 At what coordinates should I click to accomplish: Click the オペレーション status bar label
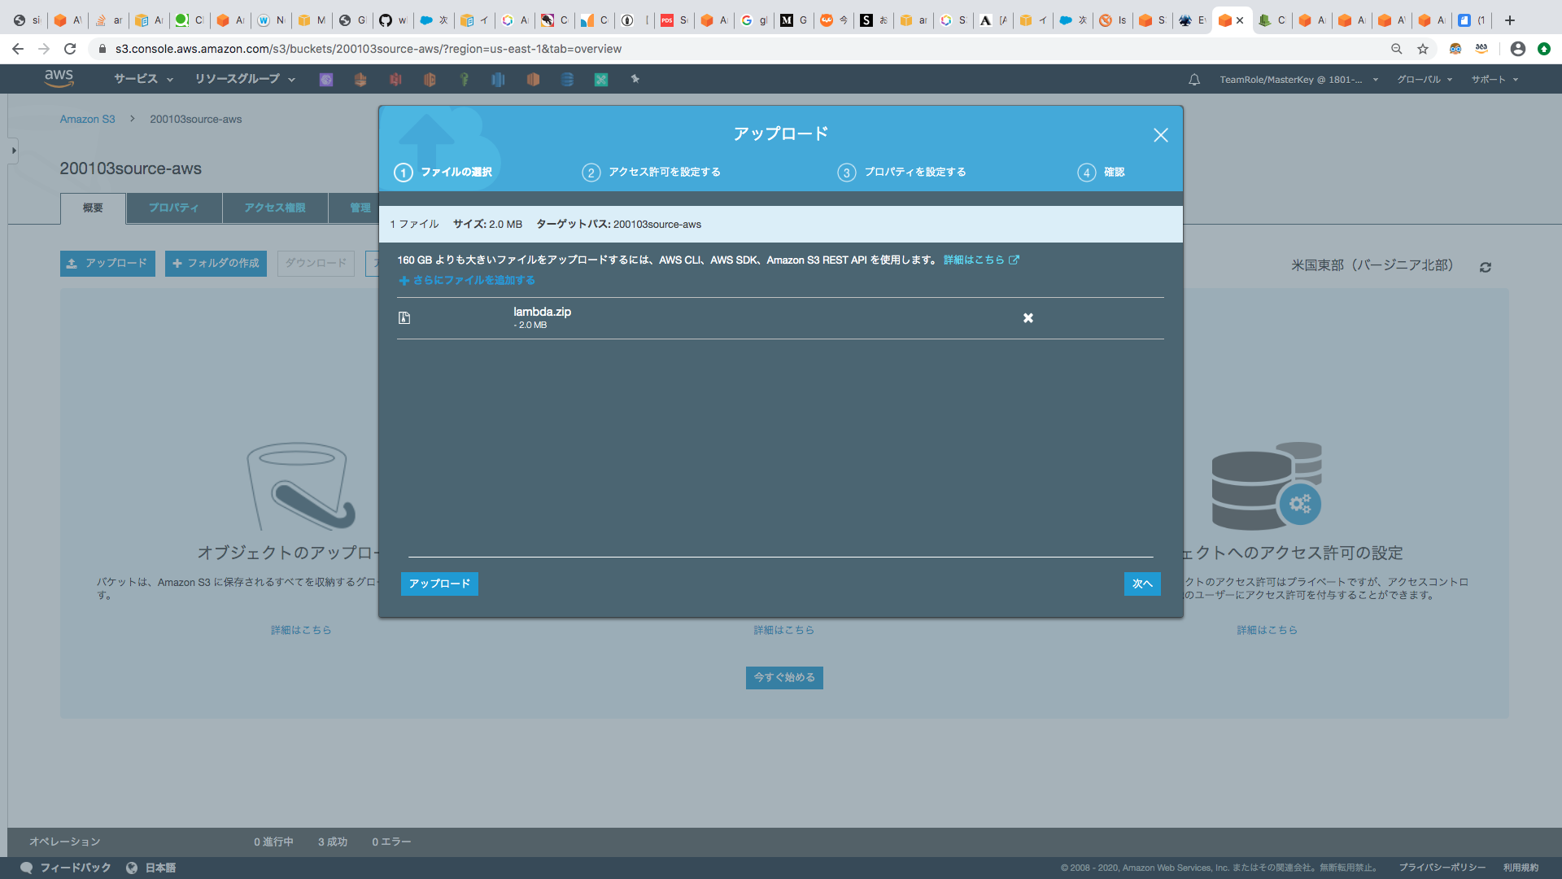point(65,842)
